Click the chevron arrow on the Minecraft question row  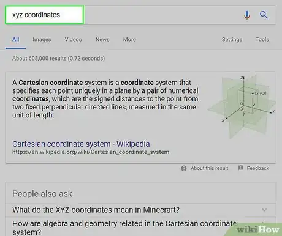[x=264, y=210]
